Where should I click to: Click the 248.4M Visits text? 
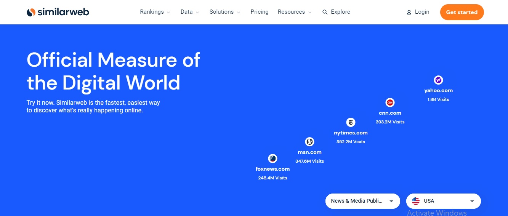tap(272, 178)
